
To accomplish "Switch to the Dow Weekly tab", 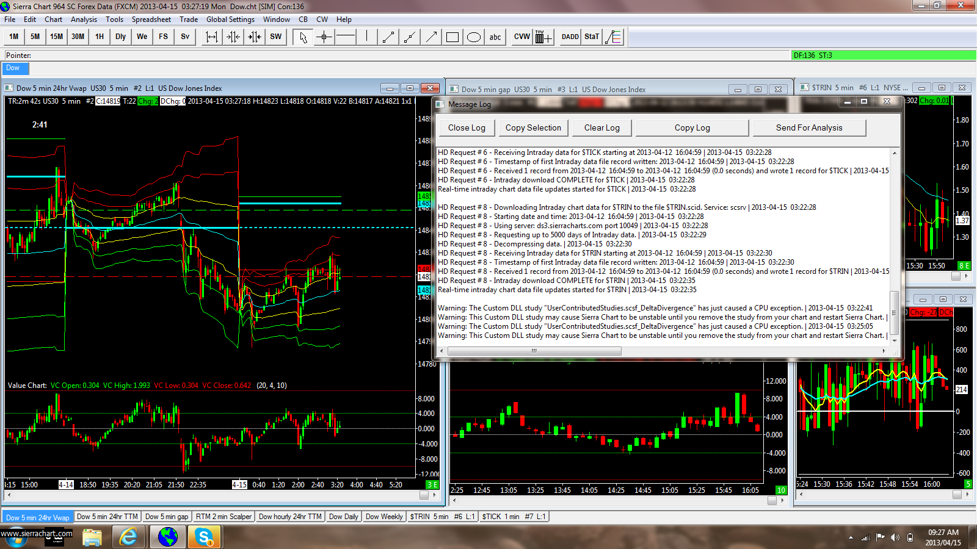I will pos(384,517).
